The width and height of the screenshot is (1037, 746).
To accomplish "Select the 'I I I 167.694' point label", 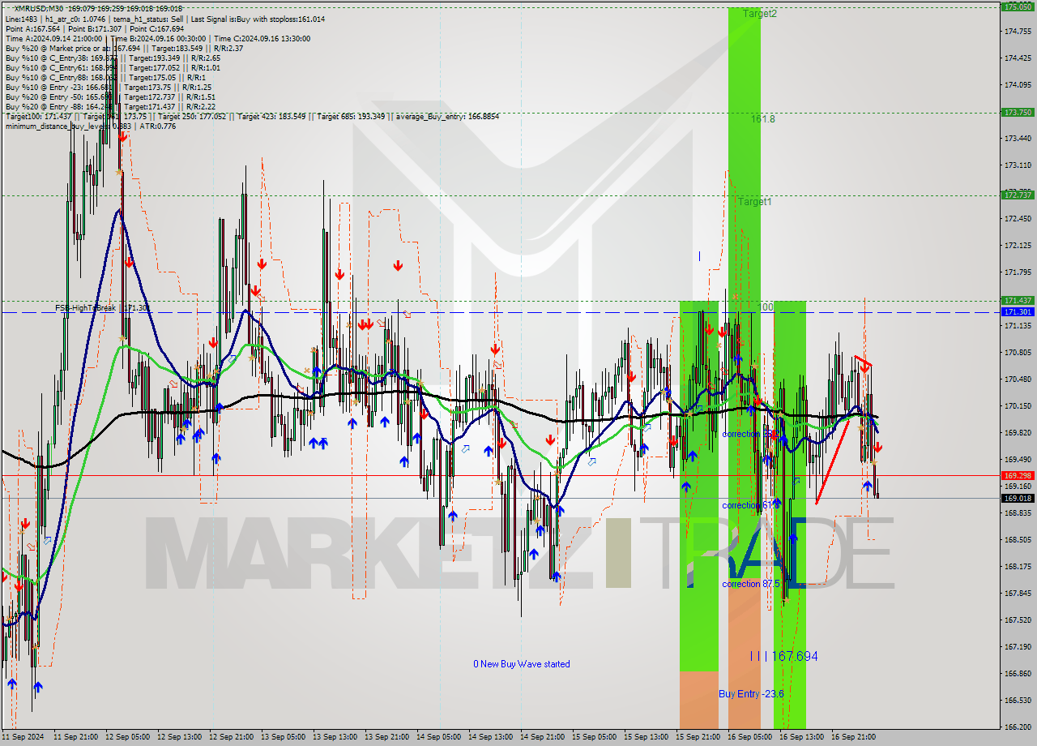I will [783, 655].
